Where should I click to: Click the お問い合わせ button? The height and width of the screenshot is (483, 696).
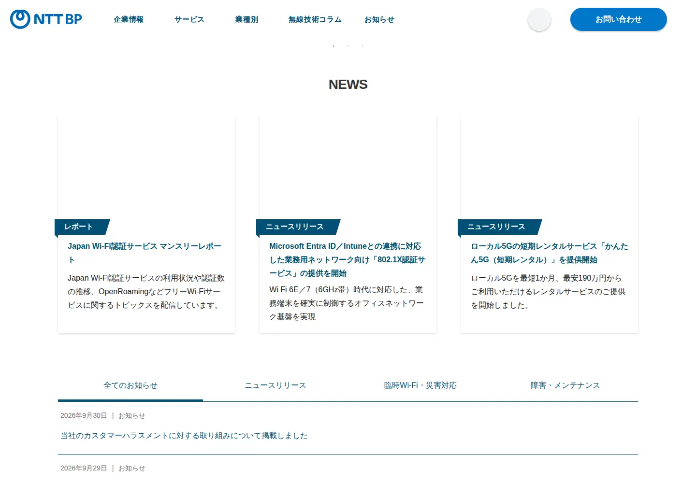619,19
